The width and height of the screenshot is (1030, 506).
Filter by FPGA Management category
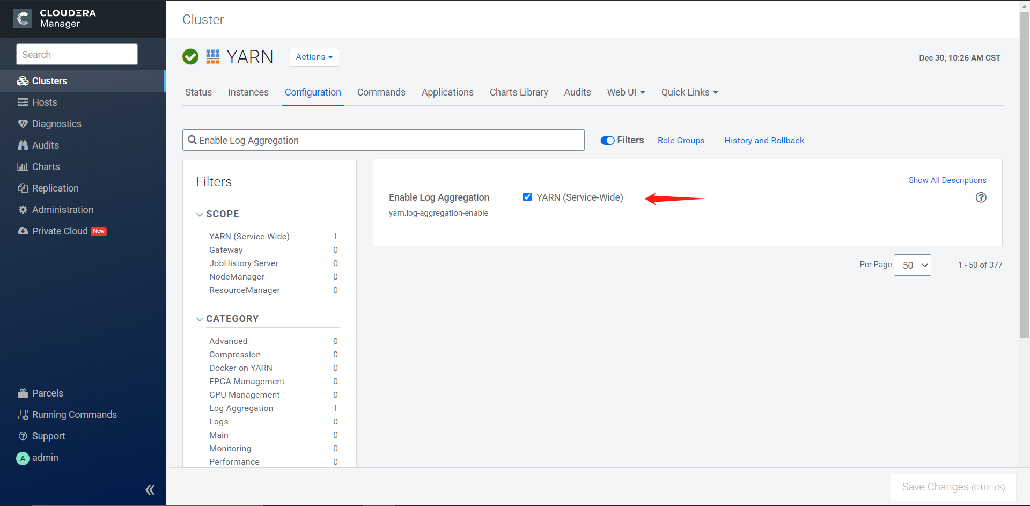247,382
